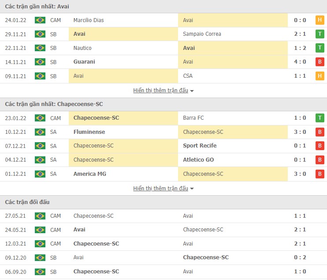Click red B badge for Sport Recife match

320,146
